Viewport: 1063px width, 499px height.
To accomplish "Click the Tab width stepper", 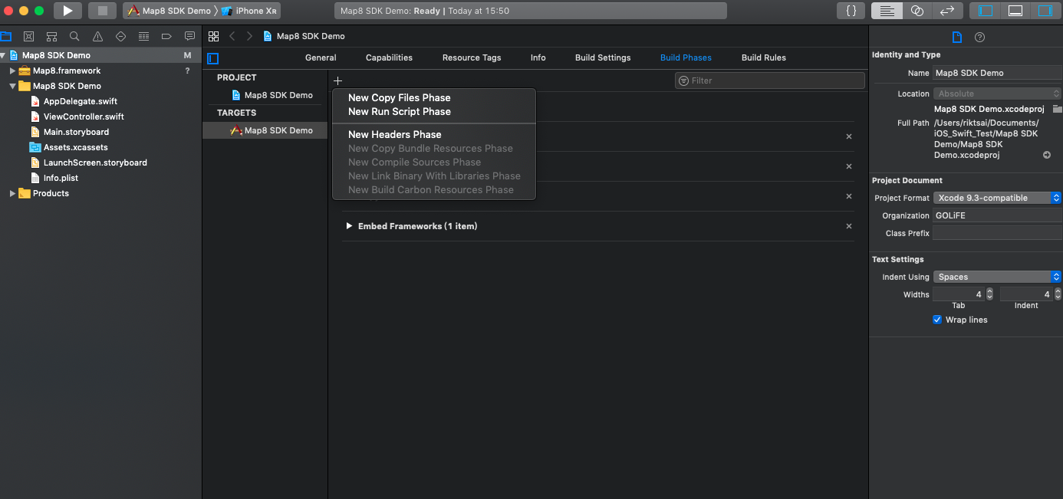I will click(x=989, y=294).
